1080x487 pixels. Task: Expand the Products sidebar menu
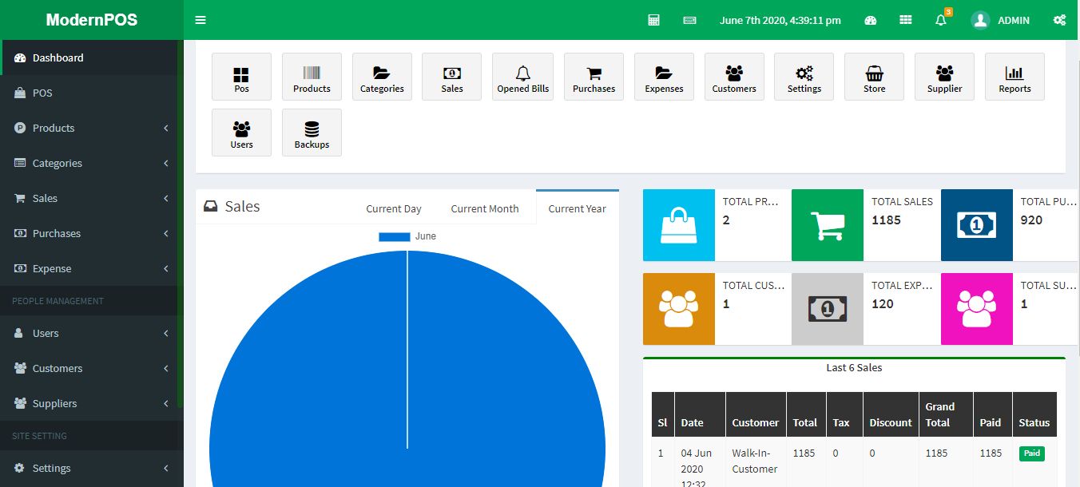tap(92, 128)
